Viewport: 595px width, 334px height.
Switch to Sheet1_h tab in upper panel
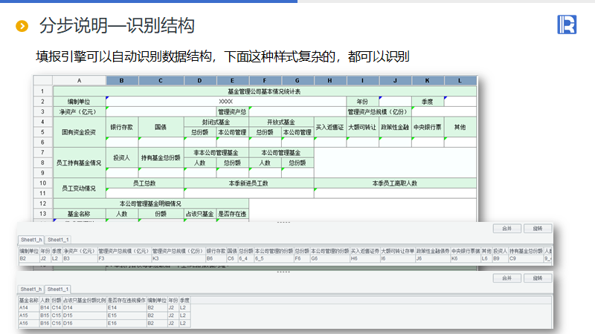click(31, 240)
